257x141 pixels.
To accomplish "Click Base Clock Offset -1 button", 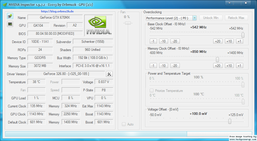I will pos(153,41).
